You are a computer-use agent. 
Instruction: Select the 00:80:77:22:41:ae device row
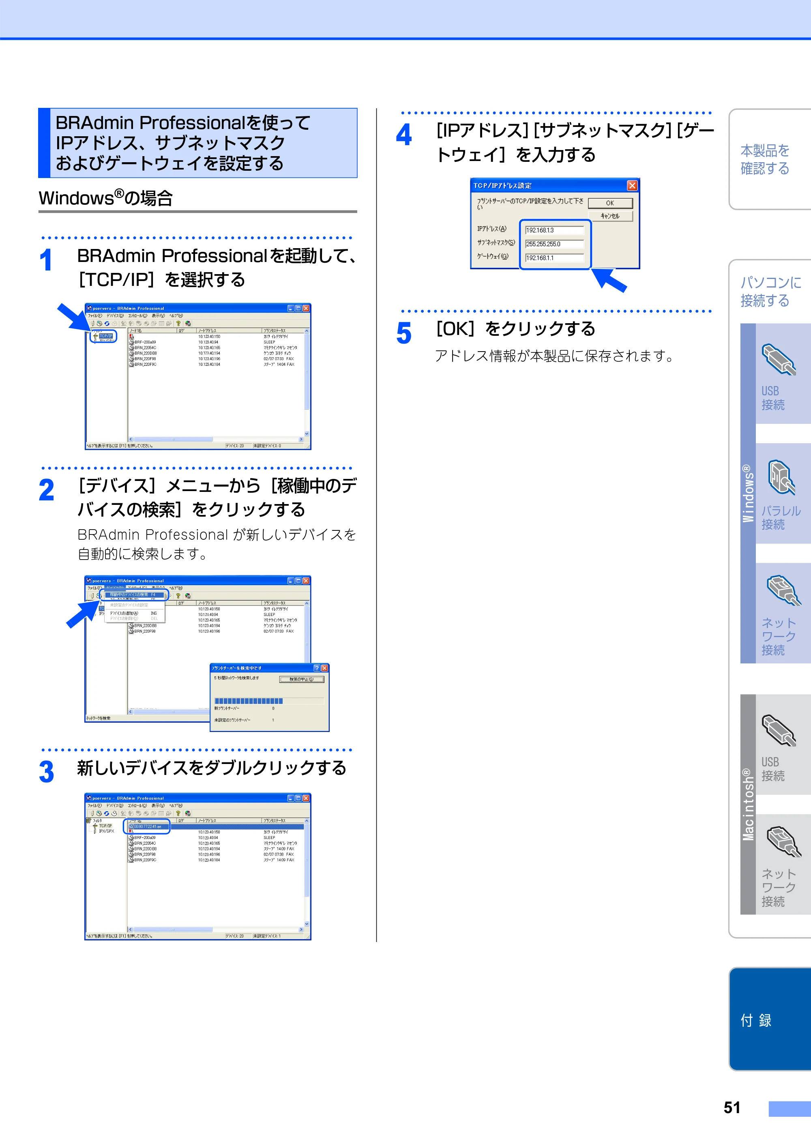pyautogui.click(x=216, y=826)
